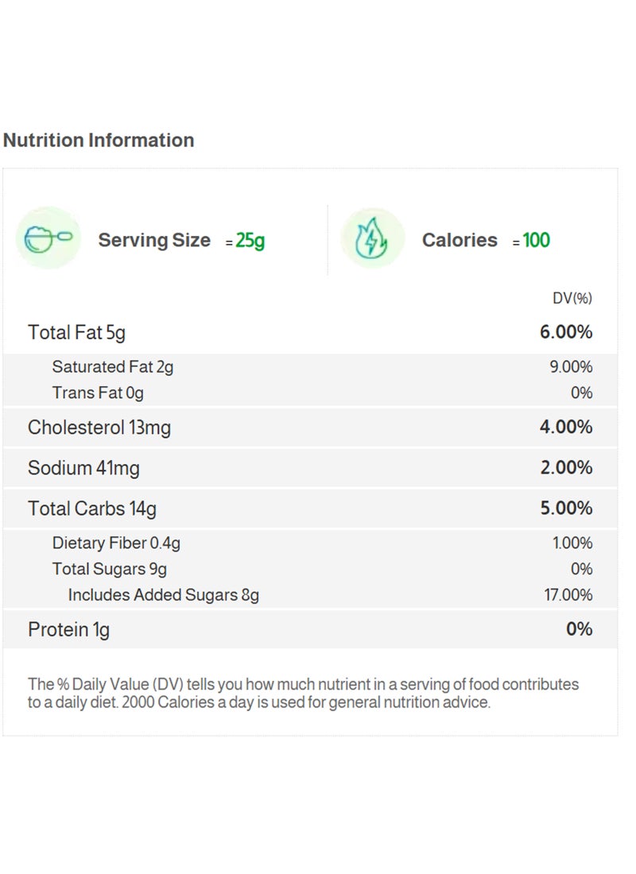
Task: Click the serving size scoop icon
Action: click(48, 238)
